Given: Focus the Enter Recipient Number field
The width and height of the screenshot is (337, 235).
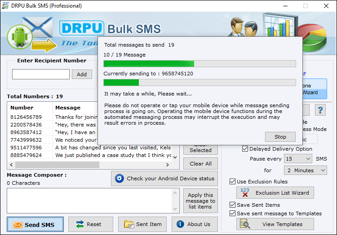Looking at the screenshot, I should (41, 74).
